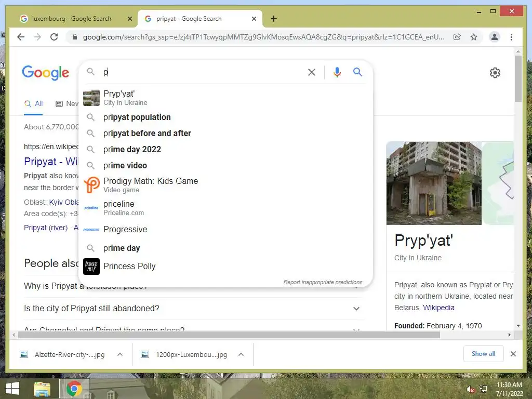
Task: Open the Wikipedia link in knowledge panel
Action: click(438, 308)
